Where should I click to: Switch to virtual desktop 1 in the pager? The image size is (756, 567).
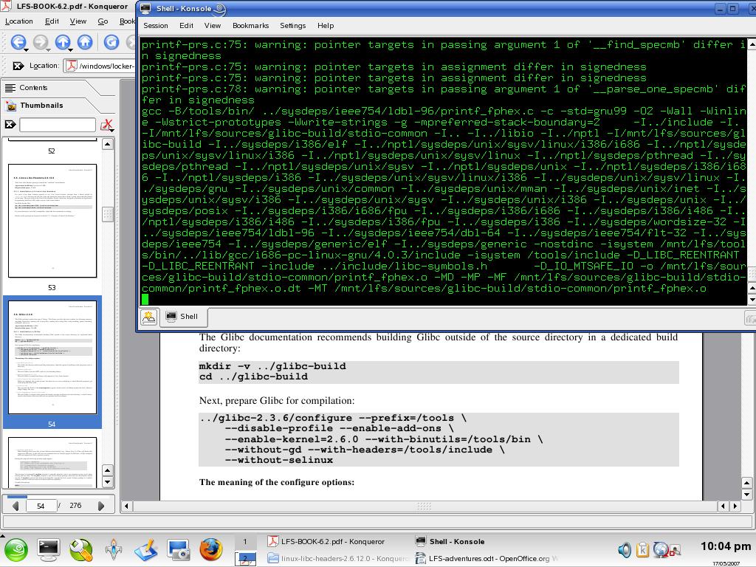coord(245,542)
